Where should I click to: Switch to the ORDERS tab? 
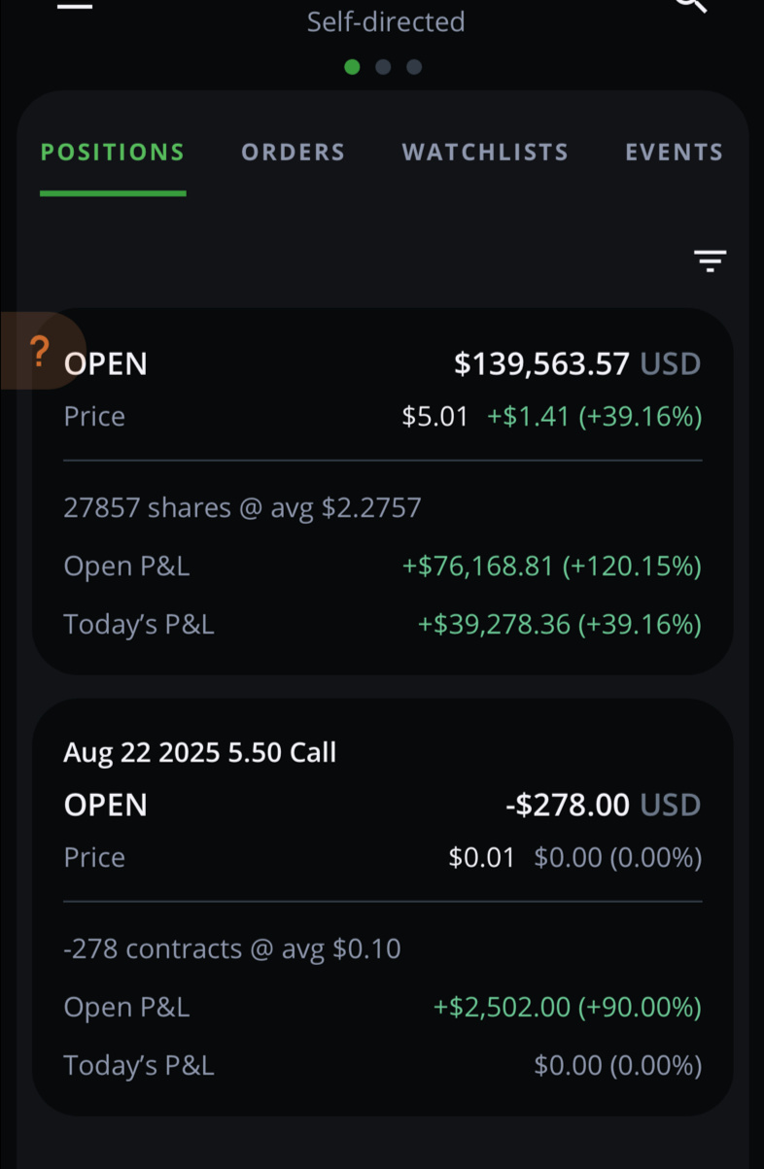point(293,153)
